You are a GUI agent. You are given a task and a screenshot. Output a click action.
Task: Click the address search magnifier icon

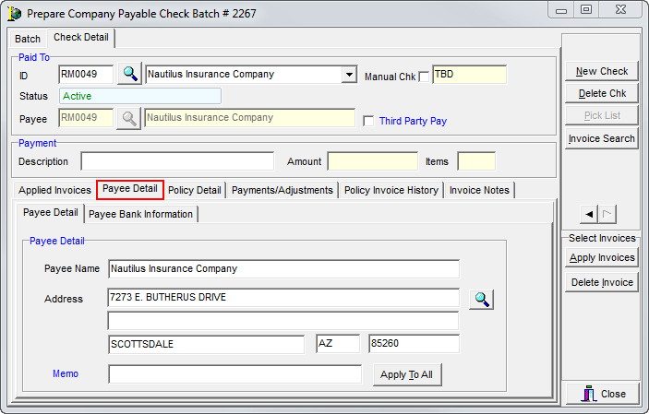point(481,299)
